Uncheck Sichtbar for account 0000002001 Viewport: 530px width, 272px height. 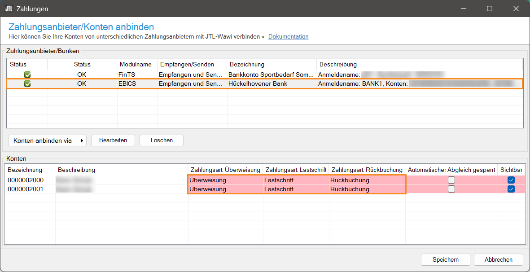(511, 189)
